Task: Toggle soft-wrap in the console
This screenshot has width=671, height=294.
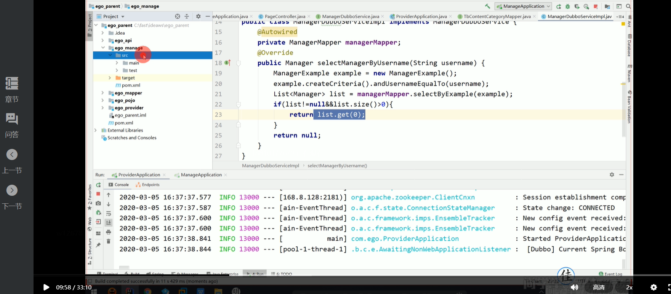Action: [x=109, y=213]
